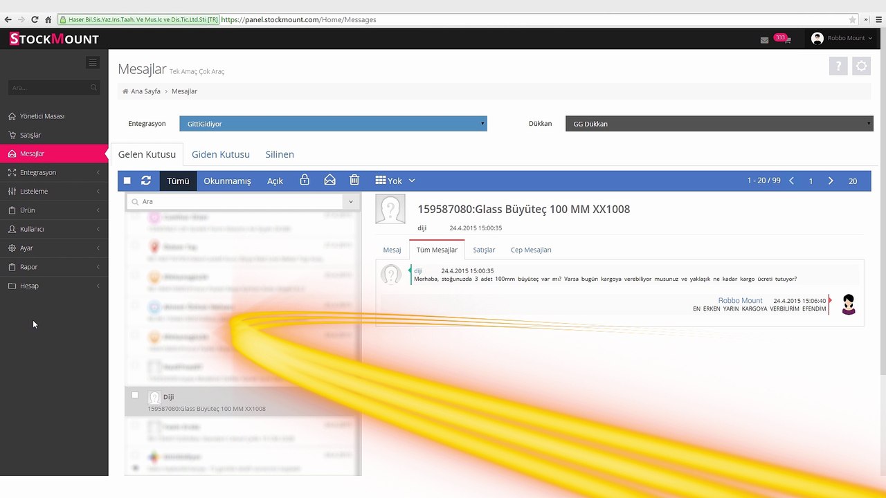The image size is (886, 498).
Task: Click page number 1 in pagination
Action: pos(811,181)
